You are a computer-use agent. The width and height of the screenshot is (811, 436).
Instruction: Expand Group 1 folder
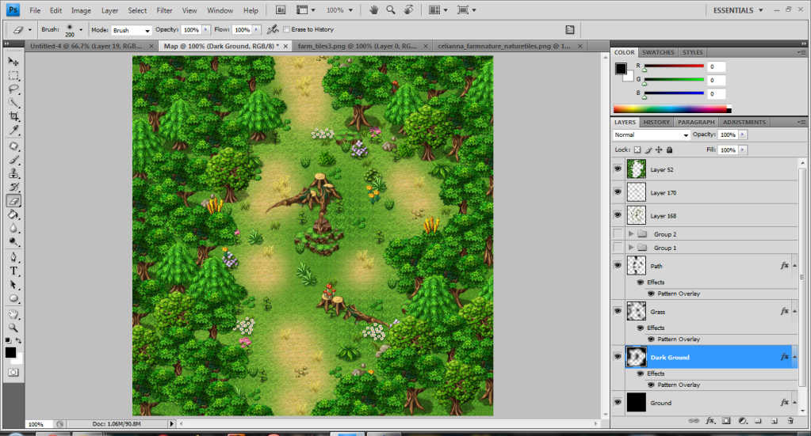point(631,248)
